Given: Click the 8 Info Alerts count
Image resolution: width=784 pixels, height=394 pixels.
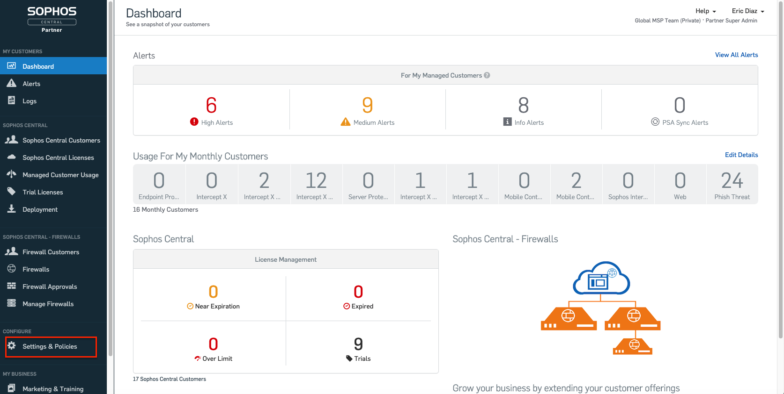Looking at the screenshot, I should click(x=524, y=105).
